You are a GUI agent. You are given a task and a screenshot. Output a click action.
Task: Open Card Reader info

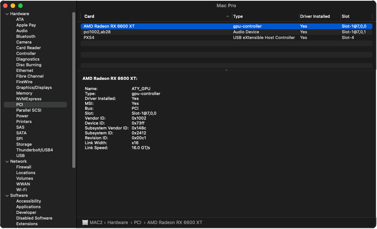click(x=29, y=48)
